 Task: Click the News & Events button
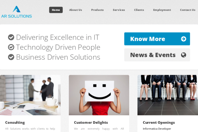157,55
